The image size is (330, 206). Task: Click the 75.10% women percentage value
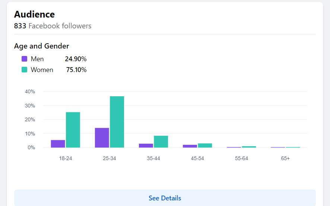click(x=76, y=70)
